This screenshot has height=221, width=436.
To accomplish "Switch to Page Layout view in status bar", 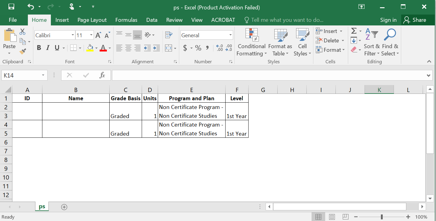I will 332,217.
